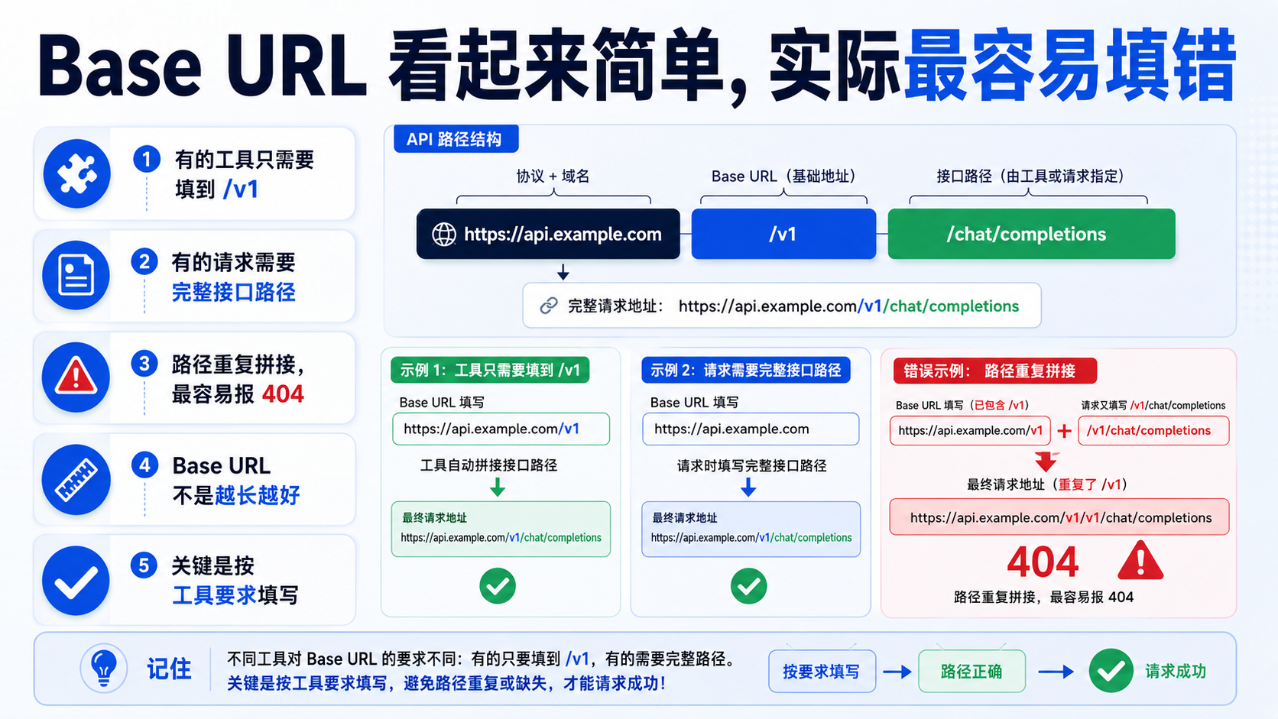Click the label 协议 + 域名
Screen dimensions: 1278x719
click(x=553, y=176)
